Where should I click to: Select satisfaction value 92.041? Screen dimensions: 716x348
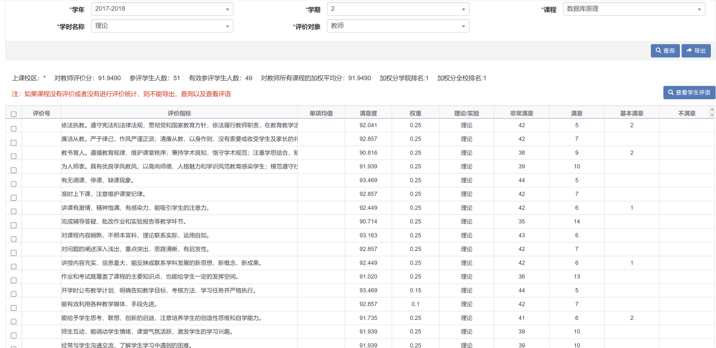tap(368, 125)
